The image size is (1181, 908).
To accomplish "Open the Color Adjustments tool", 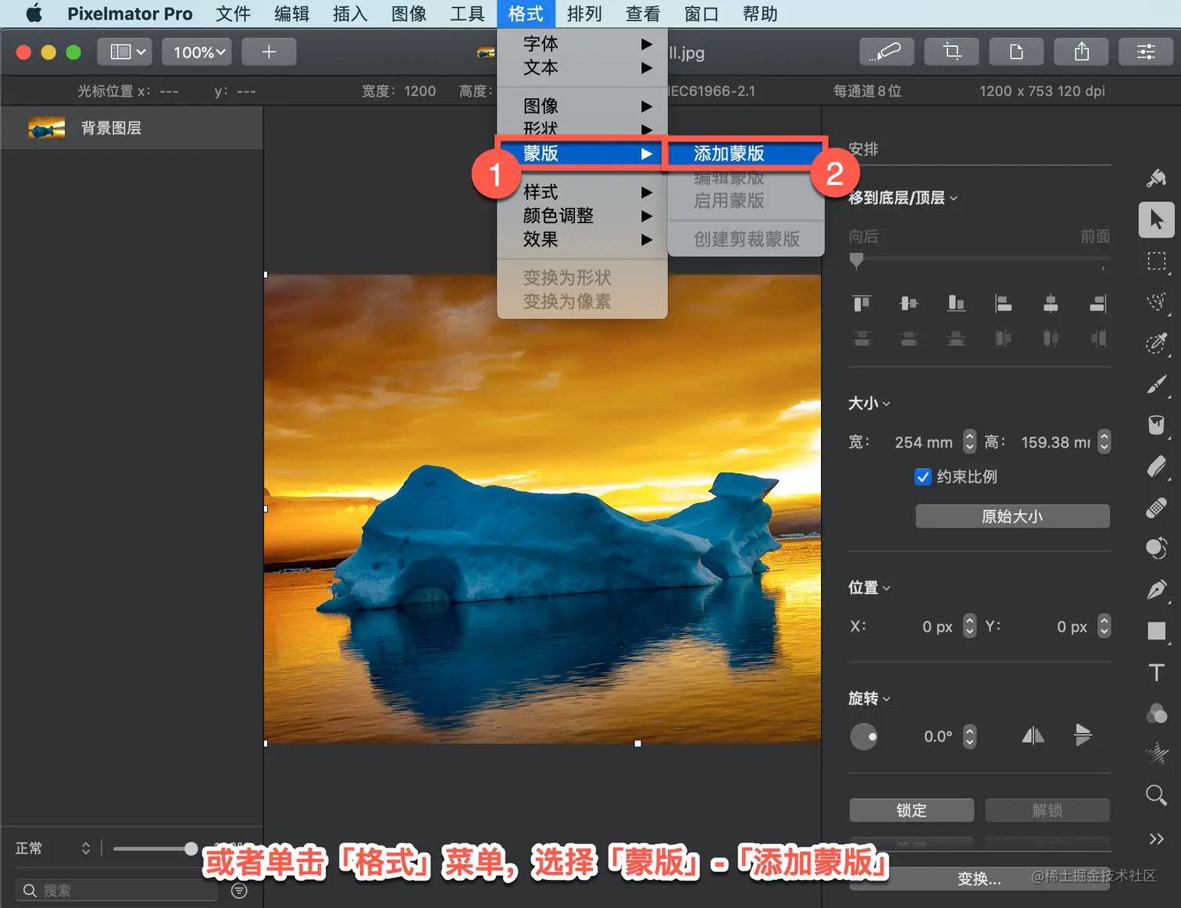I will click(1156, 713).
